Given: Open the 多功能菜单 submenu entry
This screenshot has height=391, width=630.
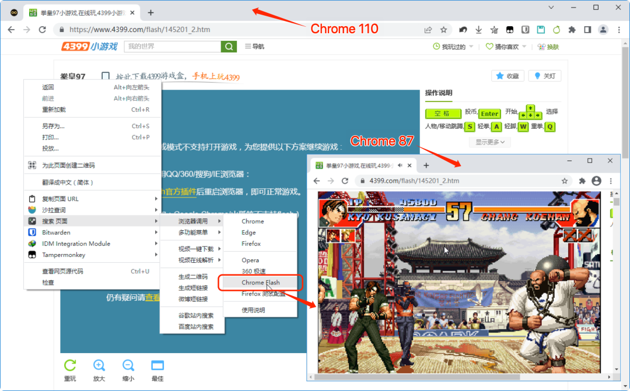Looking at the screenshot, I should click(192, 233).
